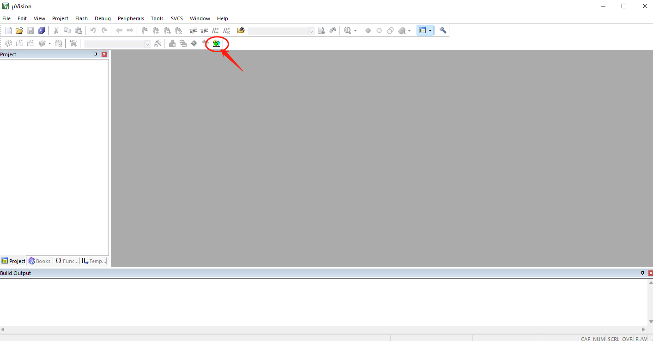The width and height of the screenshot is (653, 341).
Task: Switch to the Templates tab
Action: pos(94,261)
